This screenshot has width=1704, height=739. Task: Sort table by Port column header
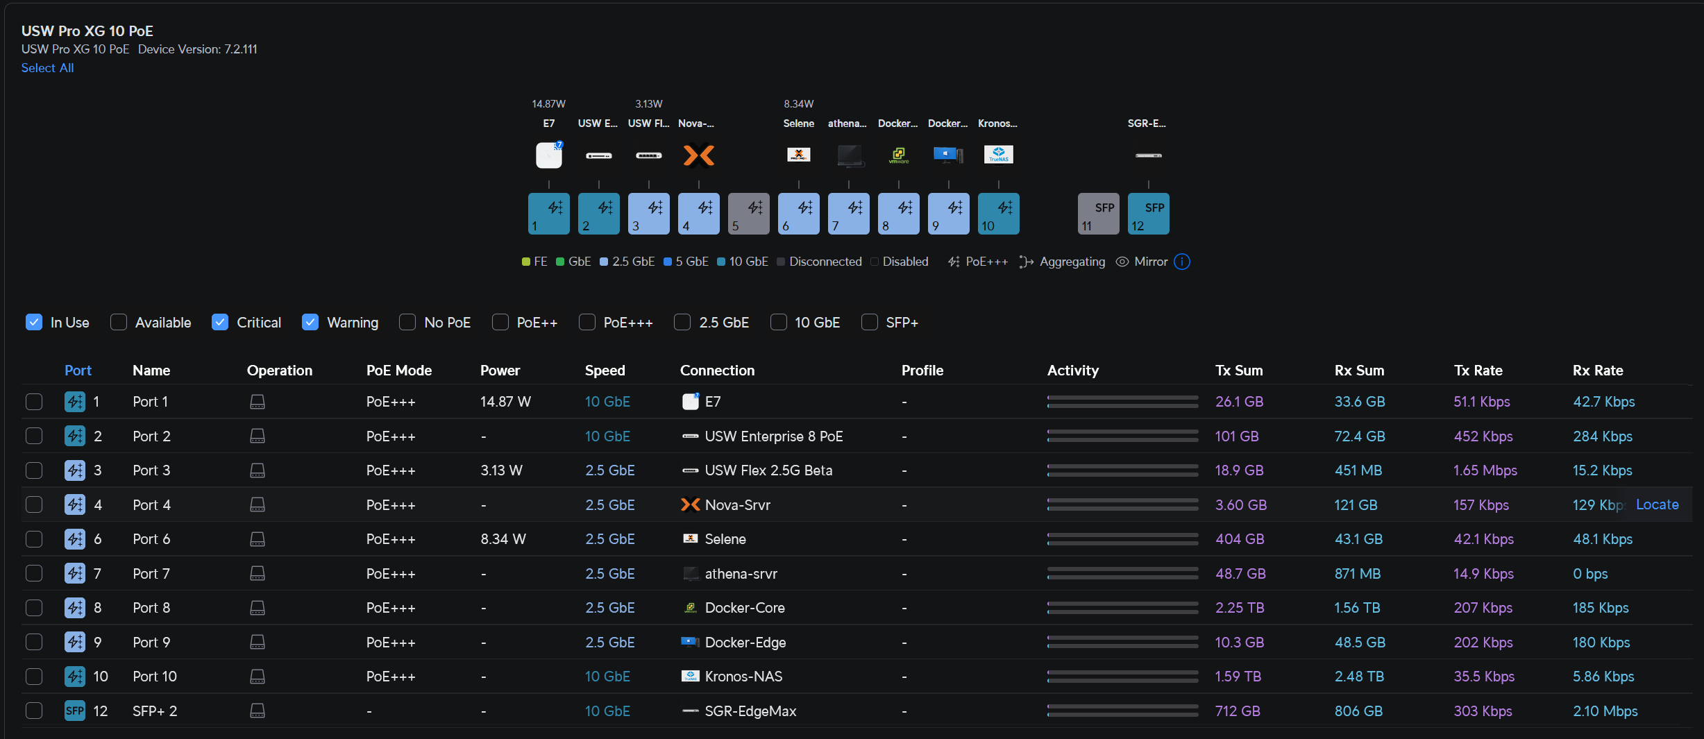78,371
